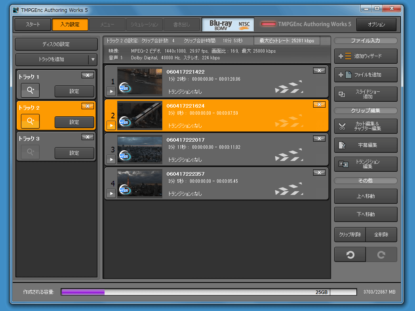This screenshot has width=415, height=311.
Task: Delete clip 060417221422 with its X
Action: [x=319, y=70]
